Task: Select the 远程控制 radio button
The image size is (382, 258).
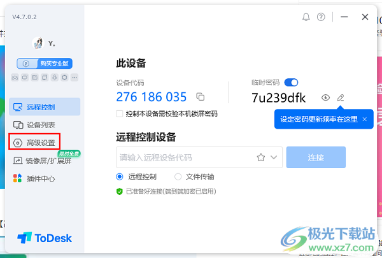Action: 120,176
